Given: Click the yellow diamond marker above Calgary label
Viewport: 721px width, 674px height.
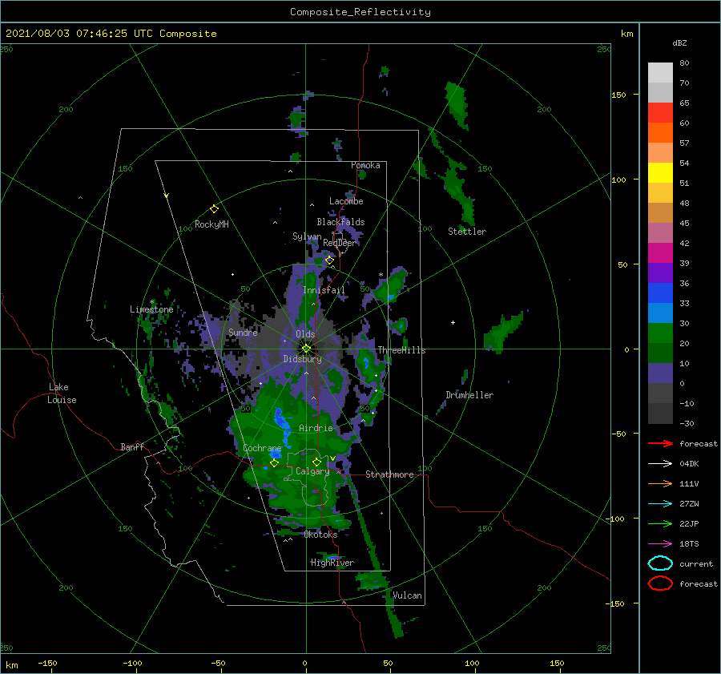Looking at the screenshot, I should (316, 462).
